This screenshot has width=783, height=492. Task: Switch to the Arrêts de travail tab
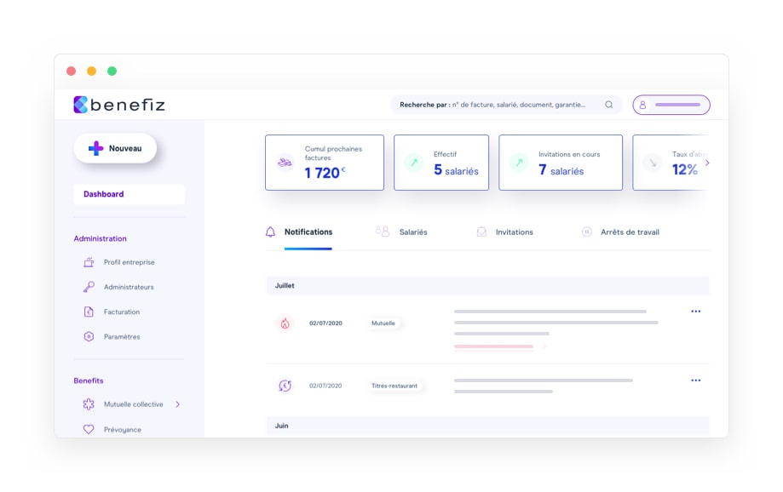pos(629,231)
